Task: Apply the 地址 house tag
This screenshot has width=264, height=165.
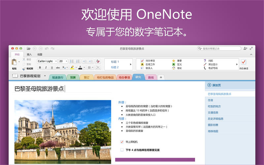Action: click(177, 68)
